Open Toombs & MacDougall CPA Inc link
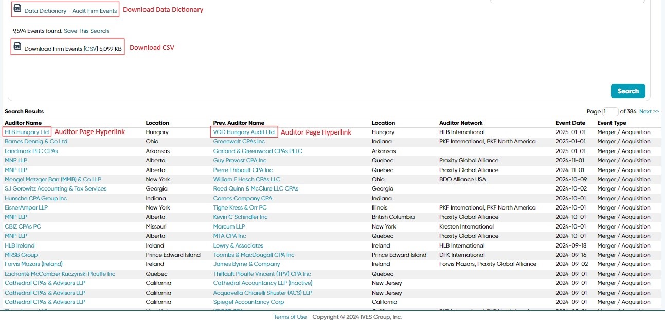This screenshot has height=323, width=665. click(x=254, y=255)
